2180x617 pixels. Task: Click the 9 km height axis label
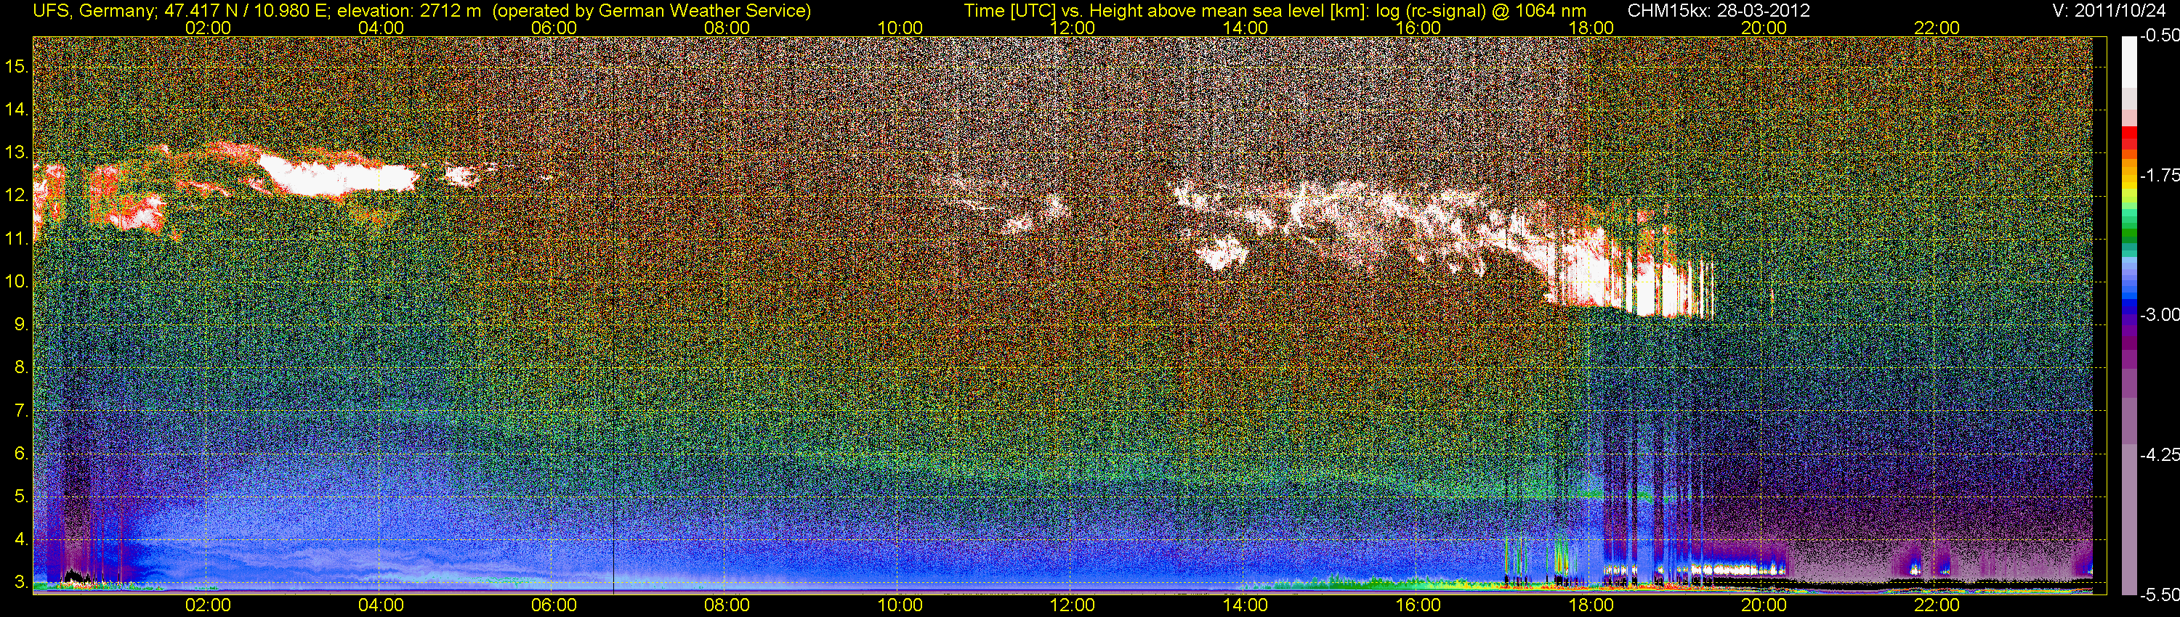pyautogui.click(x=20, y=324)
